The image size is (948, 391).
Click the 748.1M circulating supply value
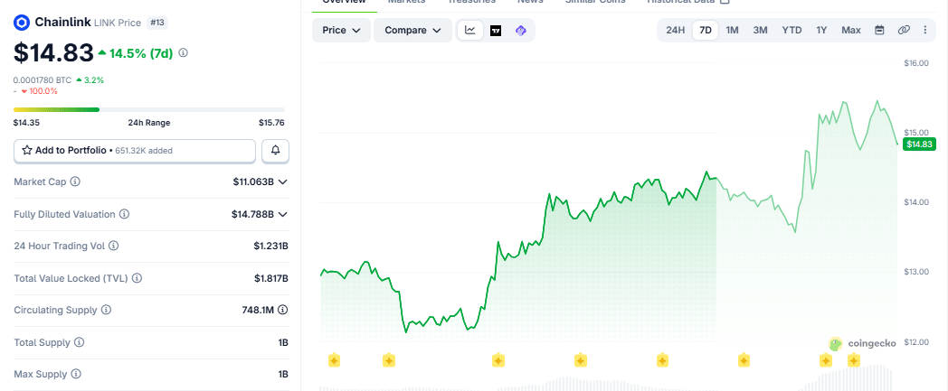coord(258,310)
